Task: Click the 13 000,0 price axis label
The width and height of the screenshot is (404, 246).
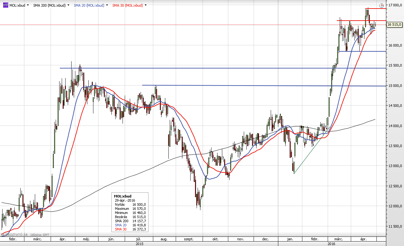Action: point(395,166)
